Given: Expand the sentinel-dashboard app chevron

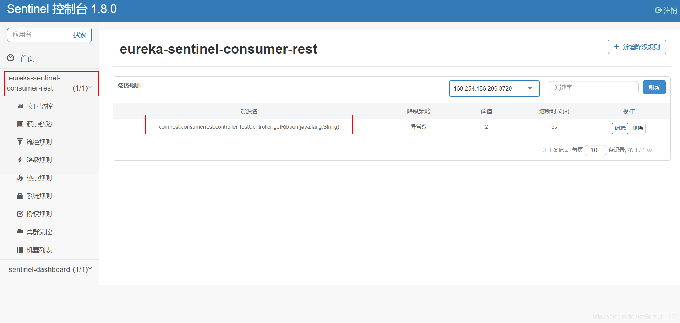Looking at the screenshot, I should pos(90,268).
